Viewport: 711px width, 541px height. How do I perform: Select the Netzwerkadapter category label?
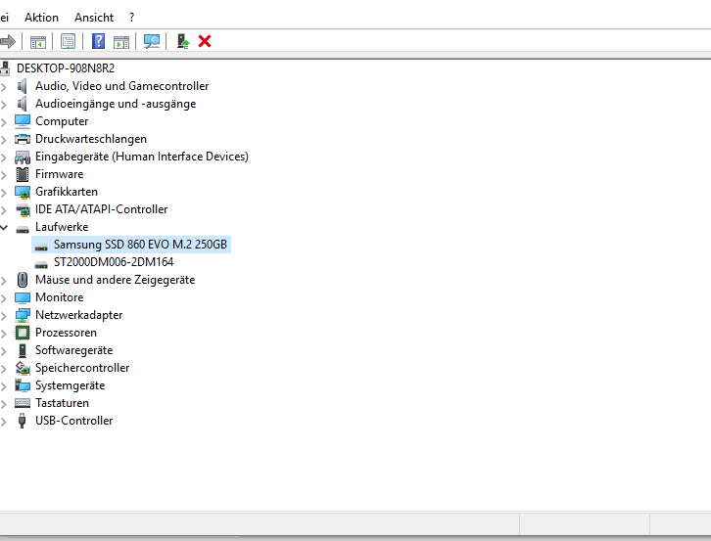tap(79, 315)
